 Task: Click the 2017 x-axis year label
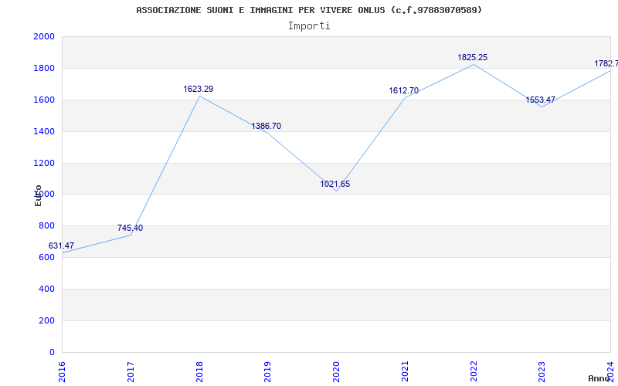pyautogui.click(x=131, y=371)
